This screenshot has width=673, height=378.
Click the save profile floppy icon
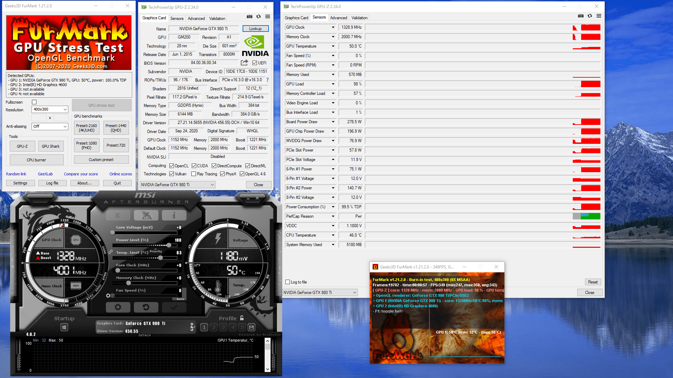click(251, 327)
